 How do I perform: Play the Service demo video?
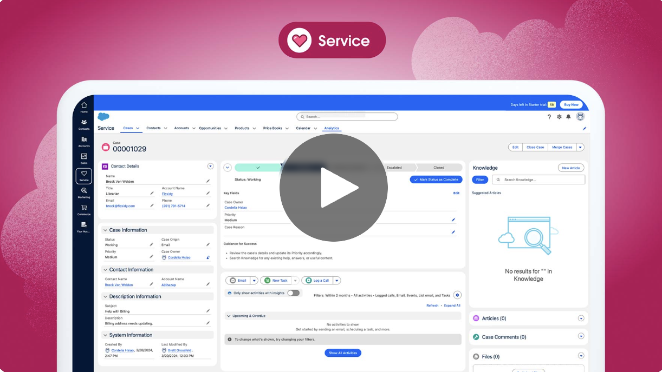coord(334,188)
